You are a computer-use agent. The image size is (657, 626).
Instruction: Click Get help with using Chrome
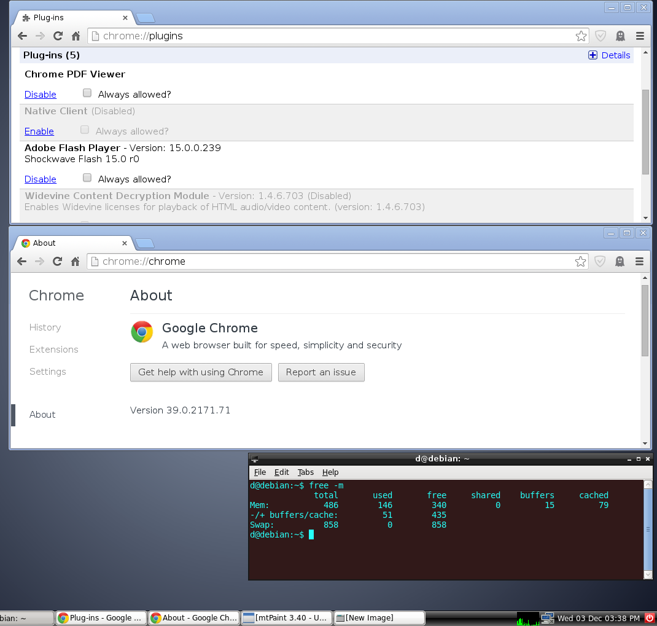(201, 372)
